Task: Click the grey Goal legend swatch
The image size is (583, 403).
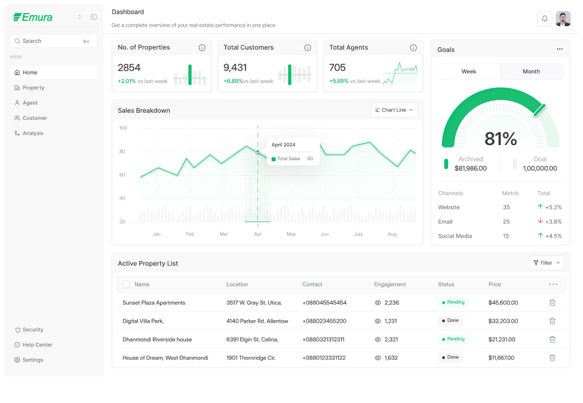Action: coord(514,164)
